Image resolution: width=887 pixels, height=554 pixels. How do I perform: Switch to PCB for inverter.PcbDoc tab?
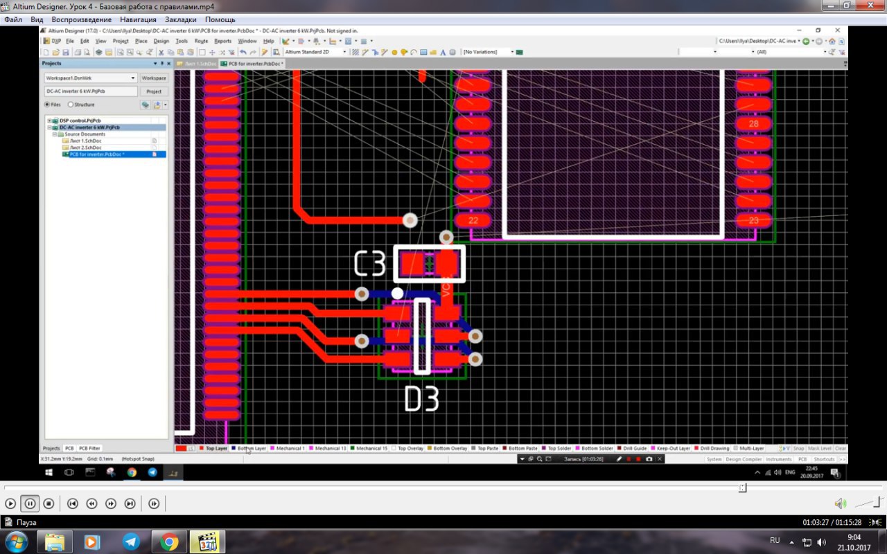[x=252, y=63]
